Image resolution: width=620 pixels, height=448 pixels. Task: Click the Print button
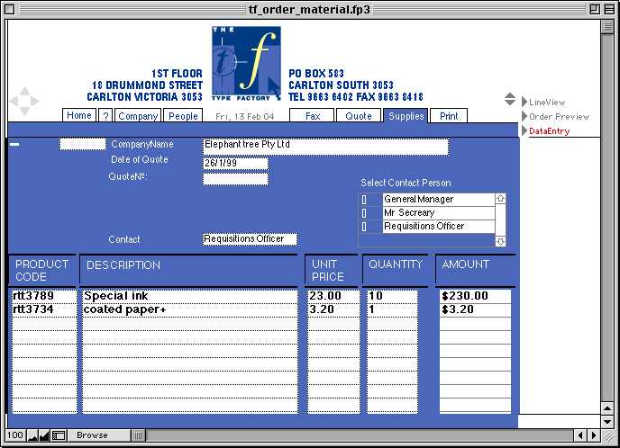(448, 116)
